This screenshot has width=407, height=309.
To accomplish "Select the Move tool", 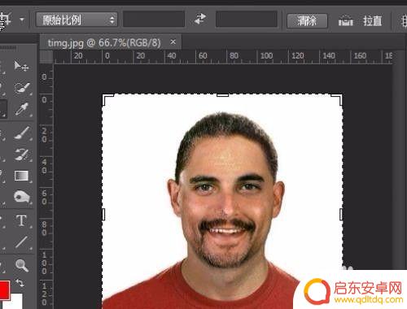I will coord(21,66).
